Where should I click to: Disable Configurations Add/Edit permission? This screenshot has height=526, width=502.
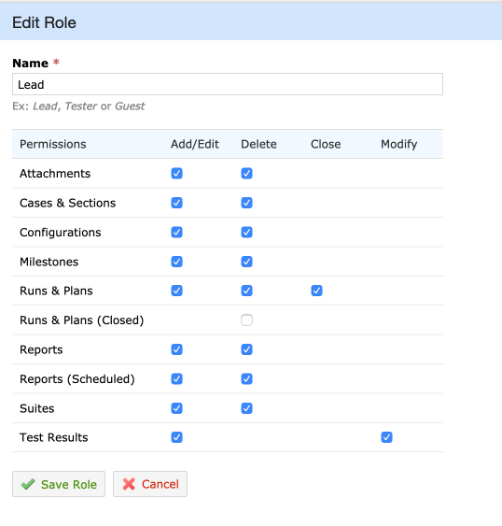coord(176,232)
